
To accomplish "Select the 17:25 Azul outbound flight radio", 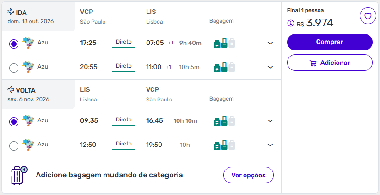I will coord(14,44).
